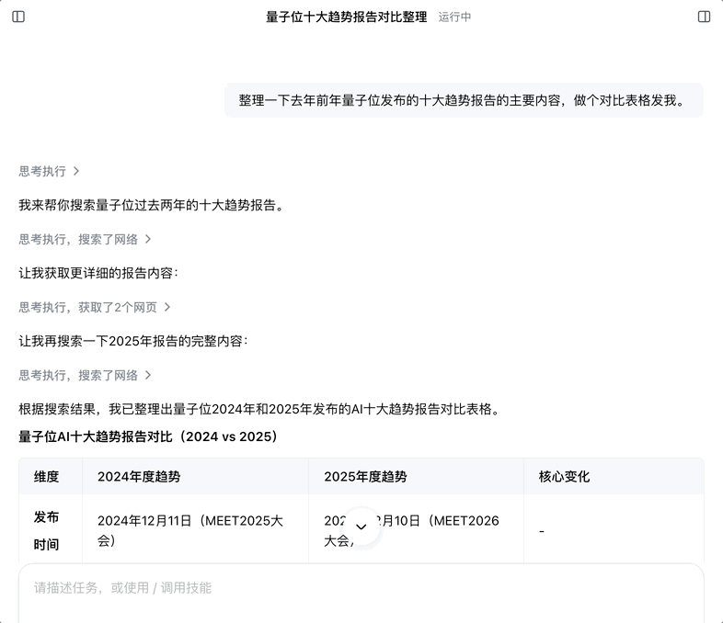This screenshot has height=623, width=723.
Task: Focus the 请描述任务 message input box
Action: click(x=361, y=588)
